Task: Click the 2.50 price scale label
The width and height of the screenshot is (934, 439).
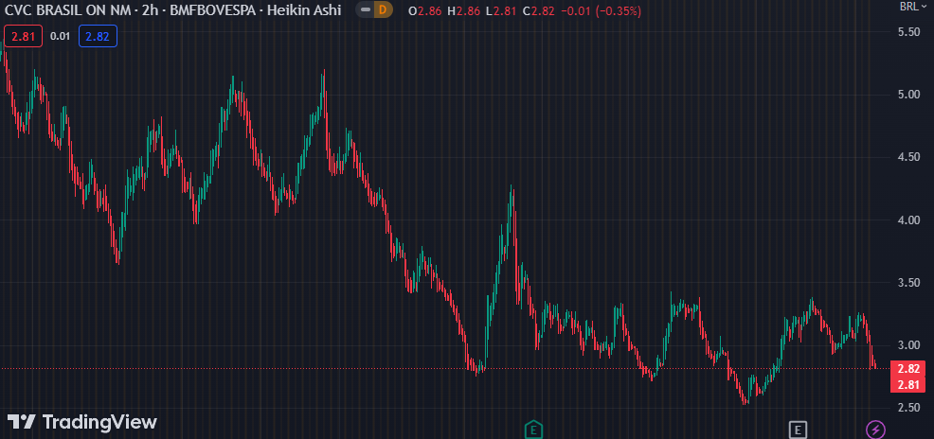Action: point(909,408)
